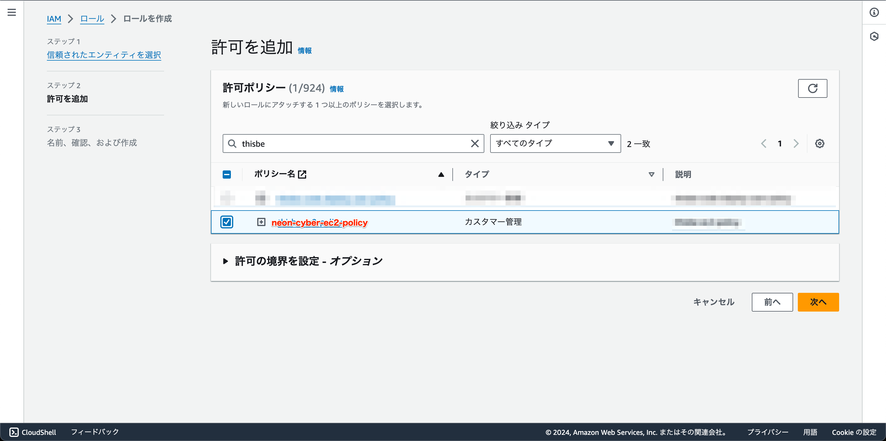Check the first policy row checkbox
This screenshot has width=886, height=441.
click(x=227, y=198)
